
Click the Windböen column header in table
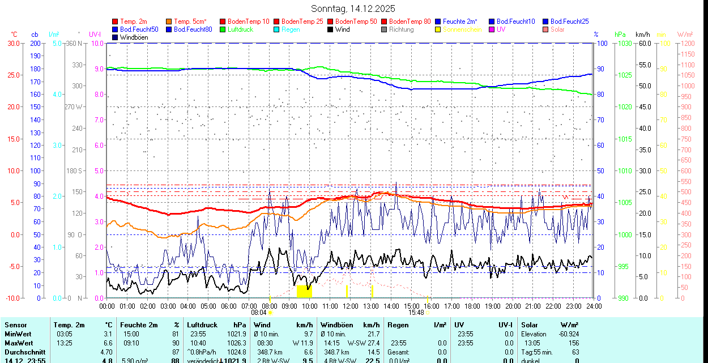(x=338, y=325)
